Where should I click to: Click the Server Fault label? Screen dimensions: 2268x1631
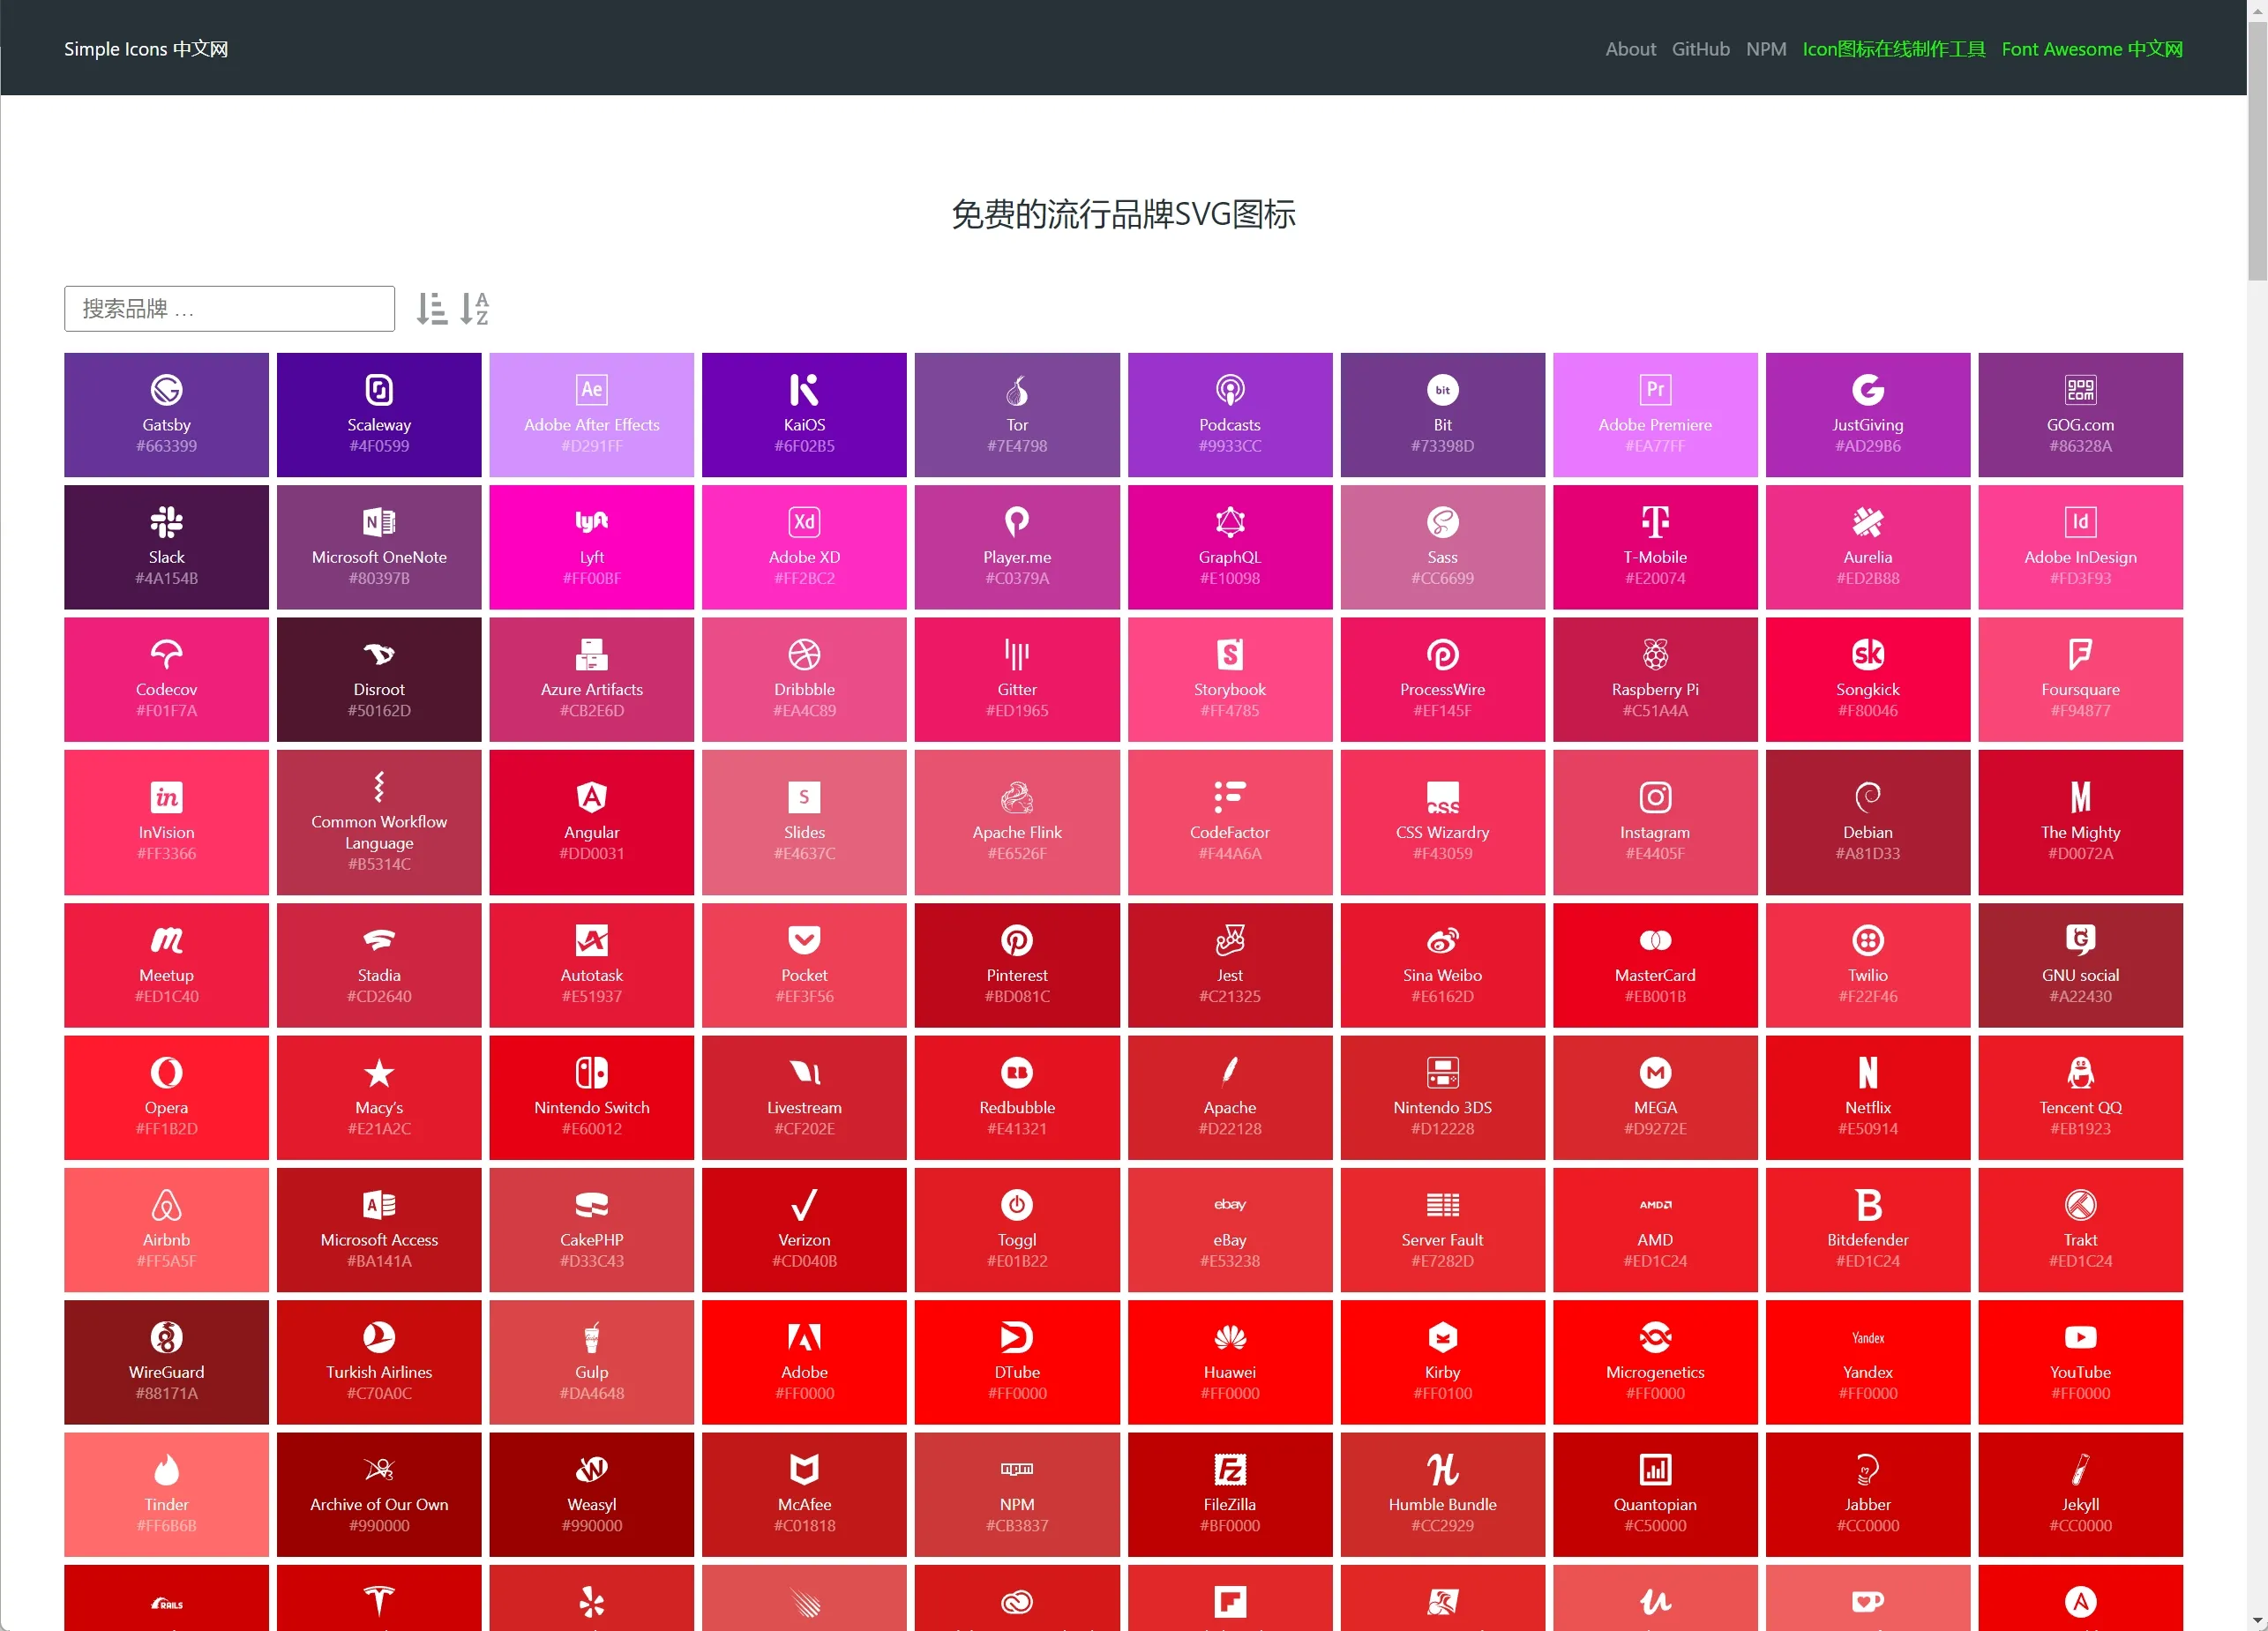[x=1442, y=1239]
